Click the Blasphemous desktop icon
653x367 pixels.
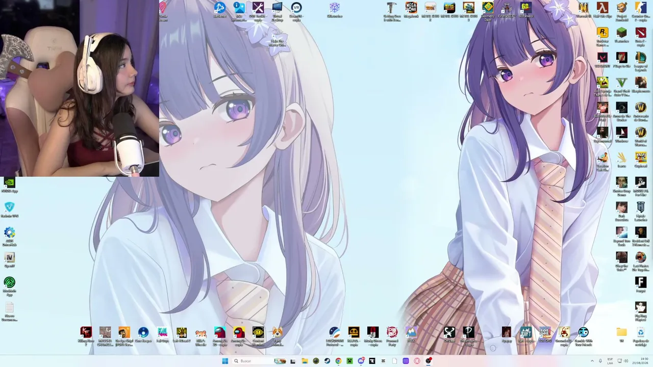[641, 86]
